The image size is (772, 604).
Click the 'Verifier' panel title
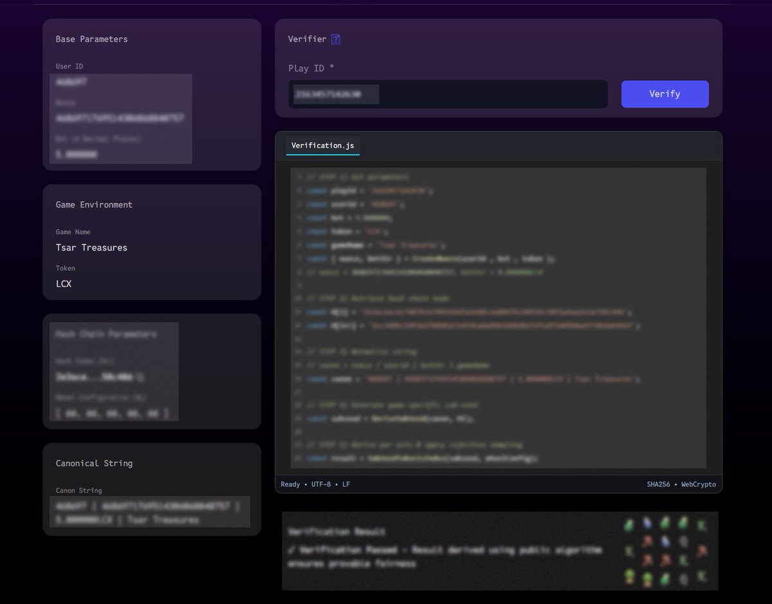point(307,39)
